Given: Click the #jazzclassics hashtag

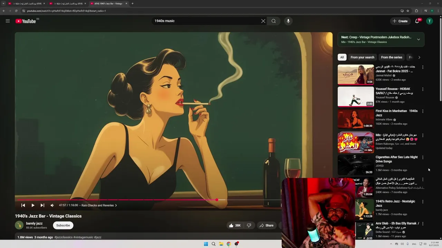Looking at the screenshot, I should click(63, 237).
